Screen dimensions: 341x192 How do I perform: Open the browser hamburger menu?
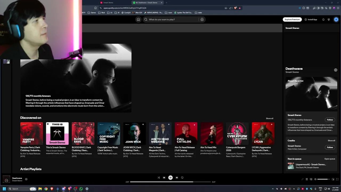point(338,8)
